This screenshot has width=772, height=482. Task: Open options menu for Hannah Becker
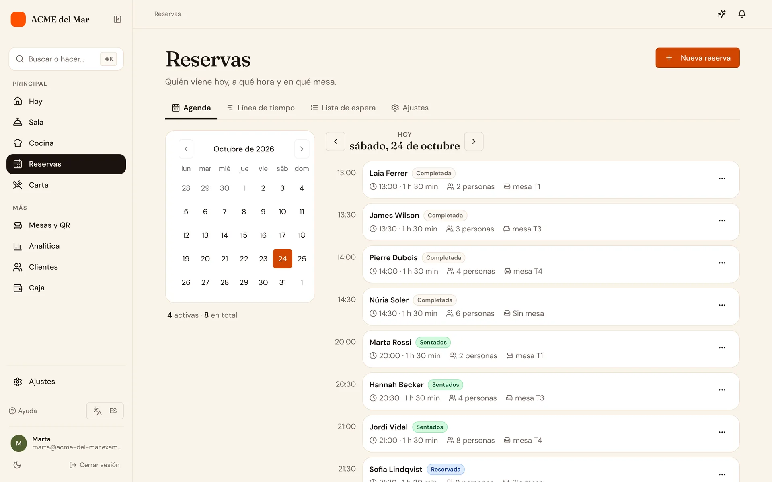722,390
